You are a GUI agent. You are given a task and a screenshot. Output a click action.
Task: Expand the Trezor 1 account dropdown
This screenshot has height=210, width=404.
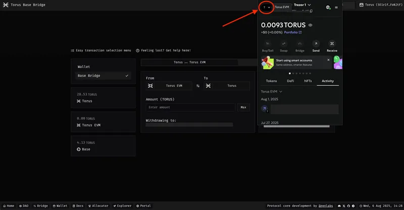click(310, 5)
